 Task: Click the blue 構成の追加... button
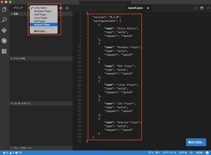point(196,142)
